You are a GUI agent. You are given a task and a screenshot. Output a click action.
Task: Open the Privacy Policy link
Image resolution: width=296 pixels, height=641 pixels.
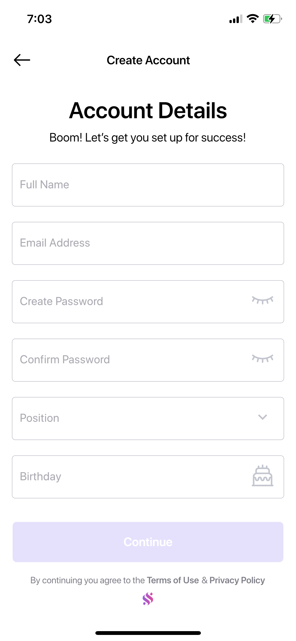[237, 580]
